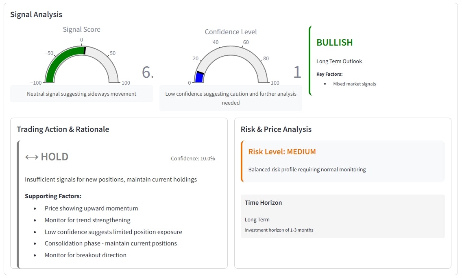Click the HOLD double-arrow icon

pyautogui.click(x=32, y=157)
